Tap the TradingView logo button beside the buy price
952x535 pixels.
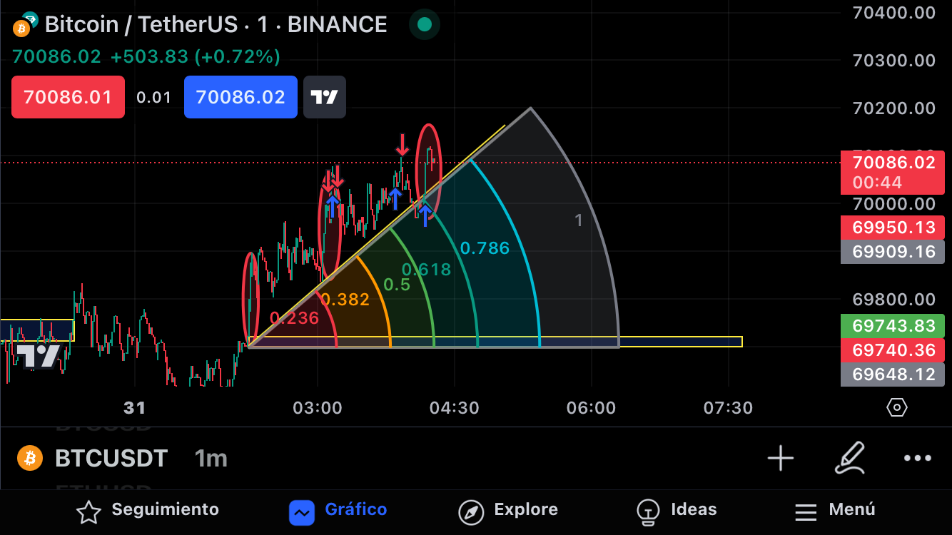(x=325, y=97)
